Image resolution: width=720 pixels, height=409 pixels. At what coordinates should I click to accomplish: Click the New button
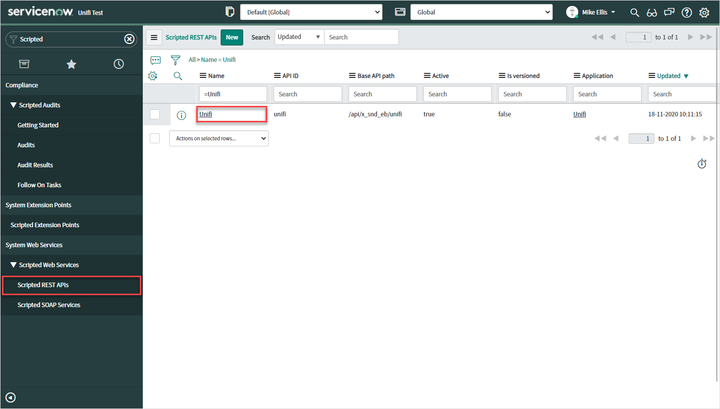tap(232, 37)
